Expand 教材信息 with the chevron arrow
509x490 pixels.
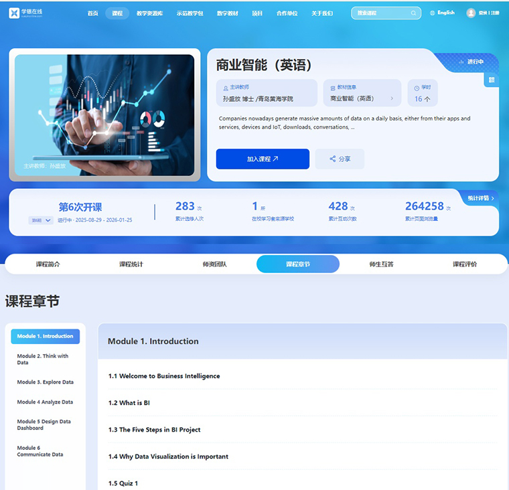click(x=392, y=98)
